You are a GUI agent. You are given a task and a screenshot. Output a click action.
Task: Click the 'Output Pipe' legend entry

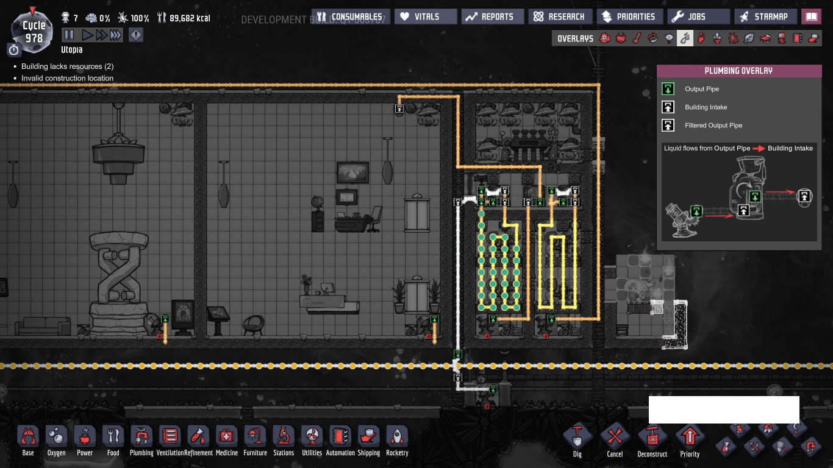702,89
